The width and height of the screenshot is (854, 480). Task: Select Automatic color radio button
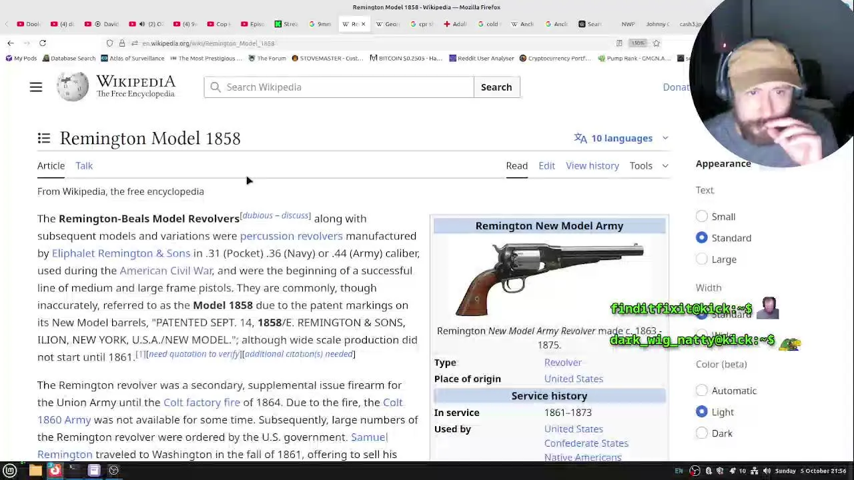tap(702, 391)
